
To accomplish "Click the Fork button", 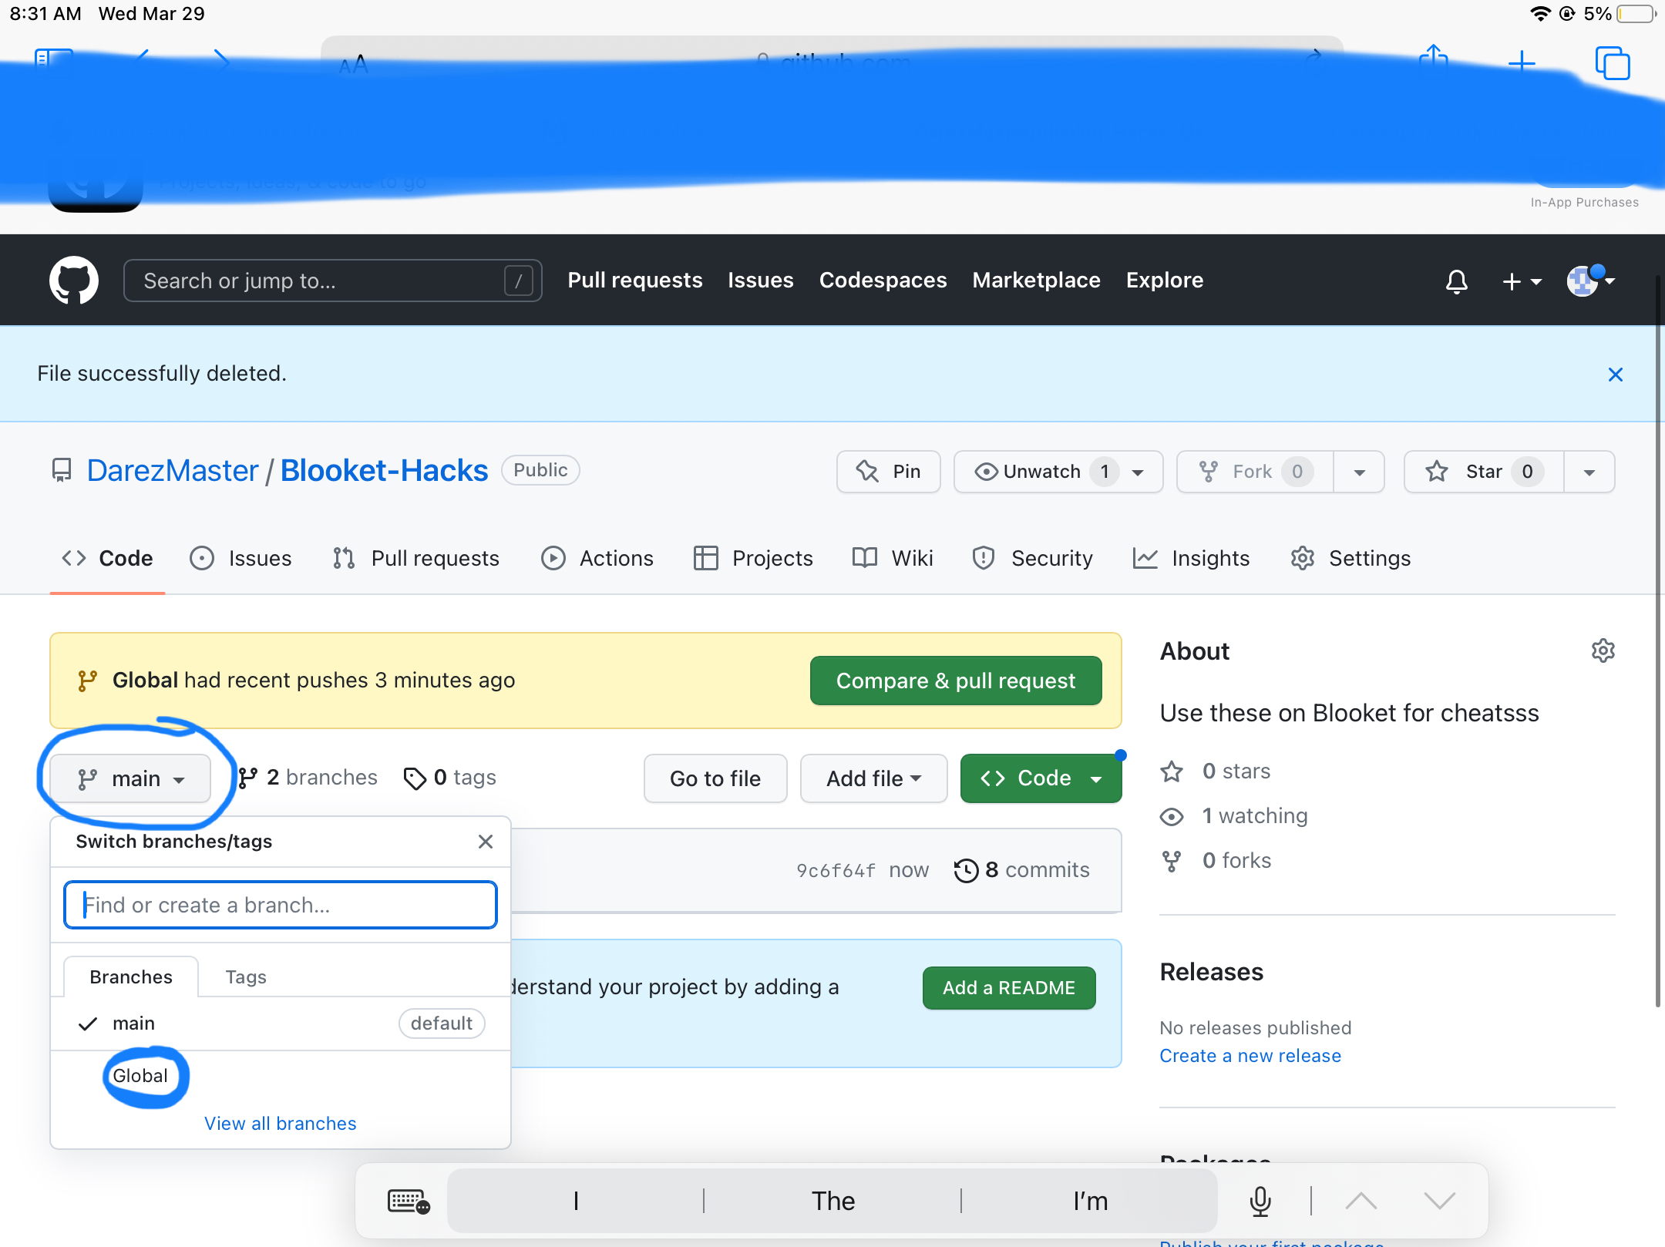I will (1255, 472).
